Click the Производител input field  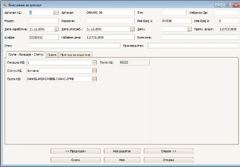[x=194, y=46]
